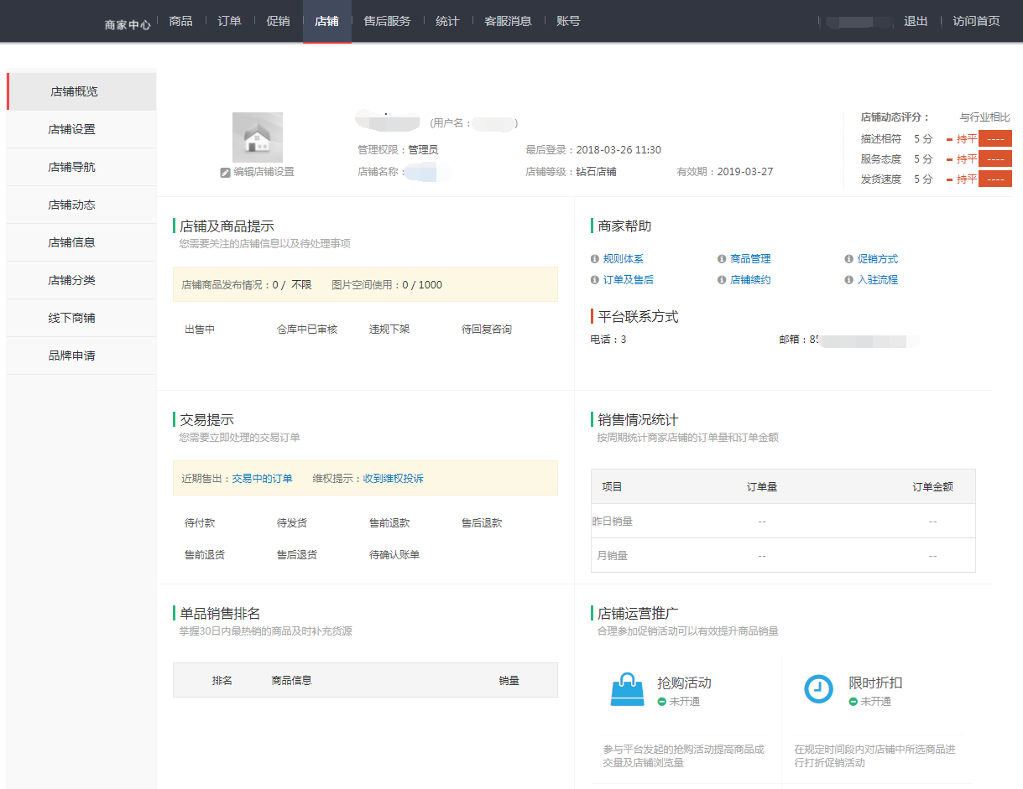1023x789 pixels.
Task: Click the 昨日销量 table row label
Action: click(x=613, y=522)
